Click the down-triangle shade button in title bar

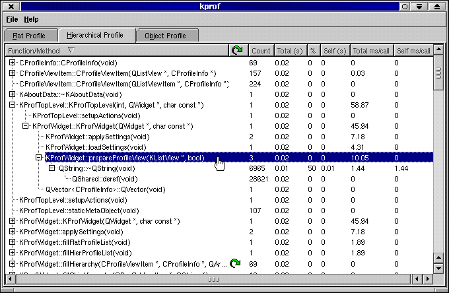coord(419,7)
